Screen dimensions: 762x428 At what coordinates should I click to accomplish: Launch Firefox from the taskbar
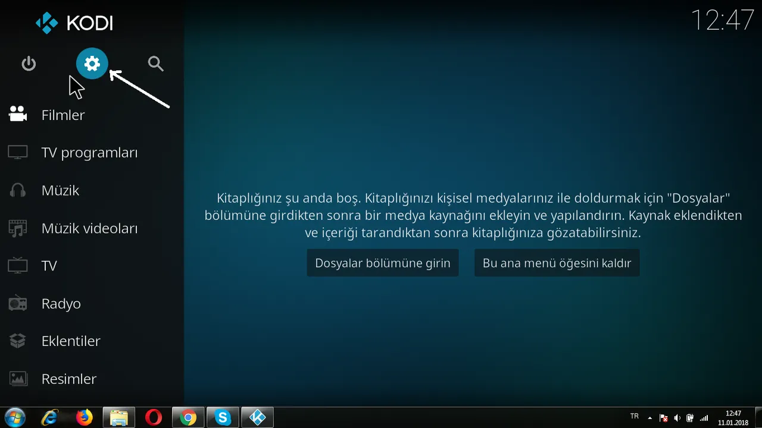(85, 418)
